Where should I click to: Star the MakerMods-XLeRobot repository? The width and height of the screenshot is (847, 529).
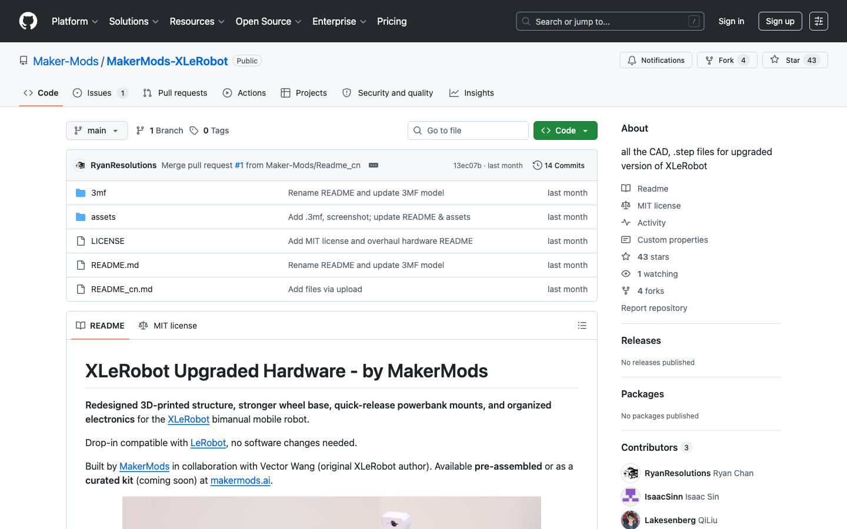[795, 60]
